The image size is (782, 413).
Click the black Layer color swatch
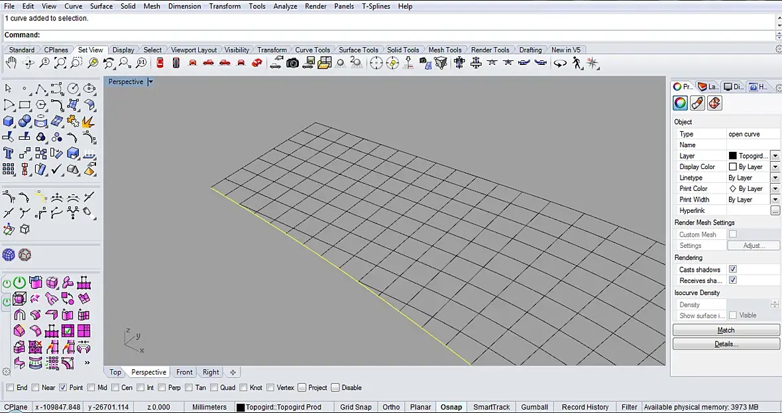[x=732, y=156]
